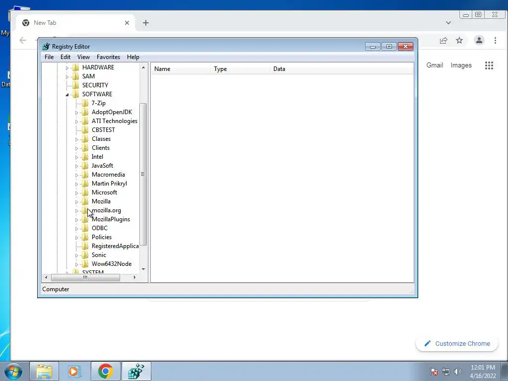Open the Google apps grid
The height and width of the screenshot is (381, 508).
[489, 65]
